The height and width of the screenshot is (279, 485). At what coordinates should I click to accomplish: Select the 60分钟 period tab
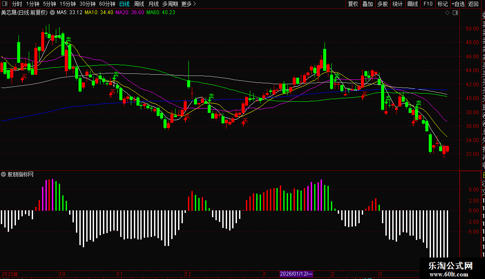[x=107, y=4]
